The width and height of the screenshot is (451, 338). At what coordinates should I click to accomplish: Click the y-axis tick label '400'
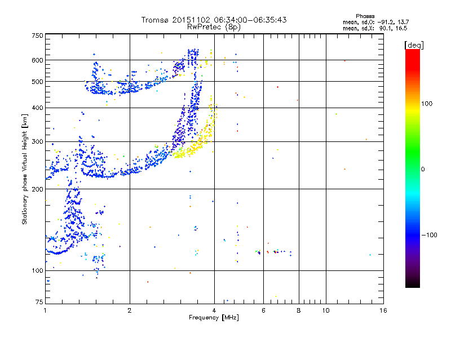tap(37, 108)
